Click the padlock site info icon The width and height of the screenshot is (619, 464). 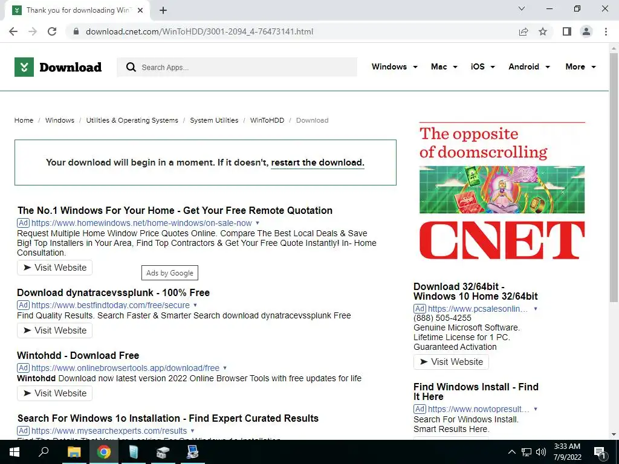tap(76, 31)
